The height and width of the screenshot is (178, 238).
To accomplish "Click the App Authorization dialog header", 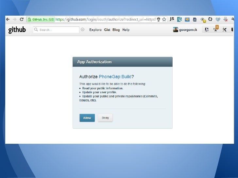I will (x=123, y=62).
